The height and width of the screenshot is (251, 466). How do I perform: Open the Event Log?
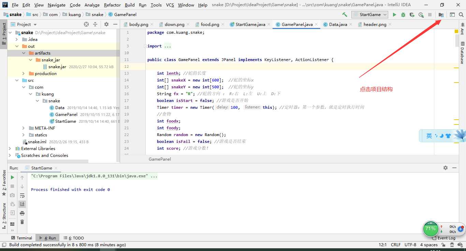pos(443,238)
